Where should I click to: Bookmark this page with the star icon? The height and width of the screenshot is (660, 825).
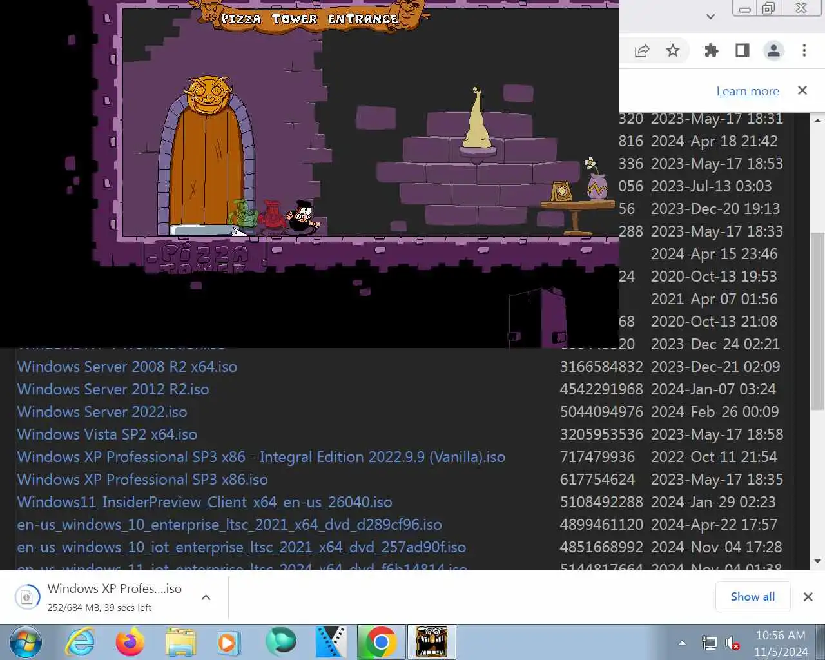(x=673, y=51)
